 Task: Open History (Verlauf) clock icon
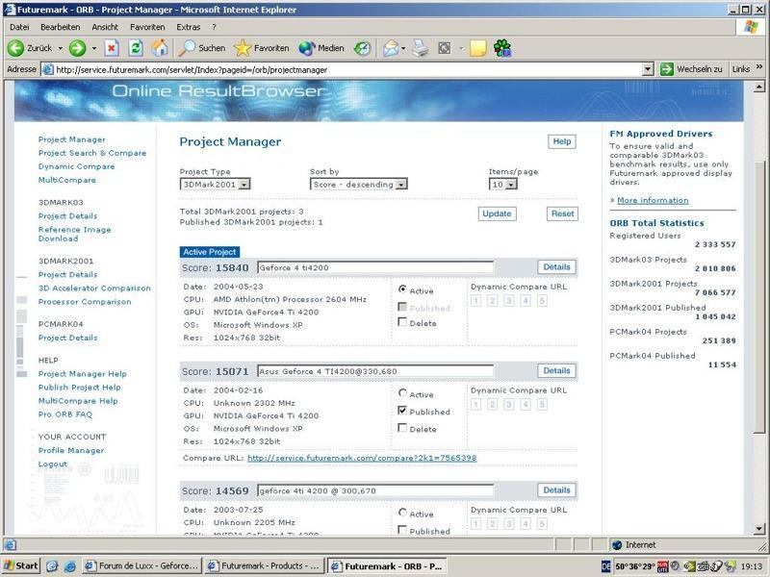(x=363, y=48)
